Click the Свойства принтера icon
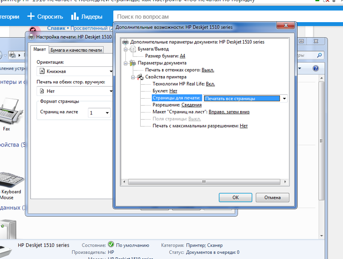This screenshot has height=259, width=343. coord(140,77)
